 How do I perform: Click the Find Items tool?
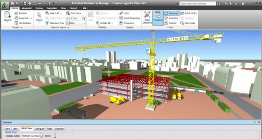74,13
